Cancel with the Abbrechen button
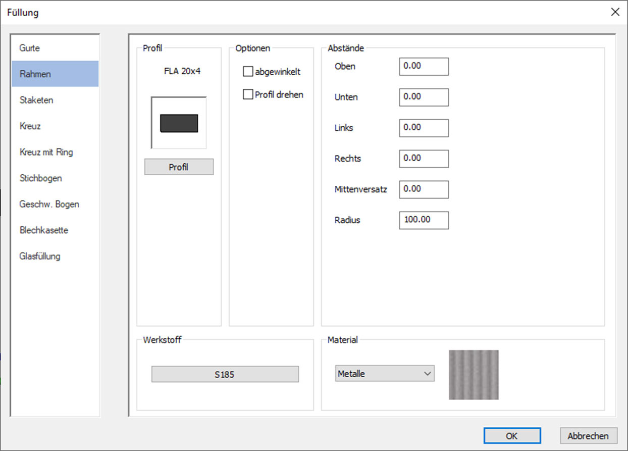Viewport: 628px width, 451px height. click(589, 435)
